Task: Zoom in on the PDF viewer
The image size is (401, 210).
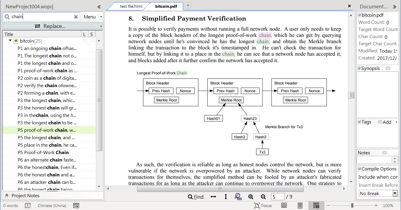Action: click(251, 197)
